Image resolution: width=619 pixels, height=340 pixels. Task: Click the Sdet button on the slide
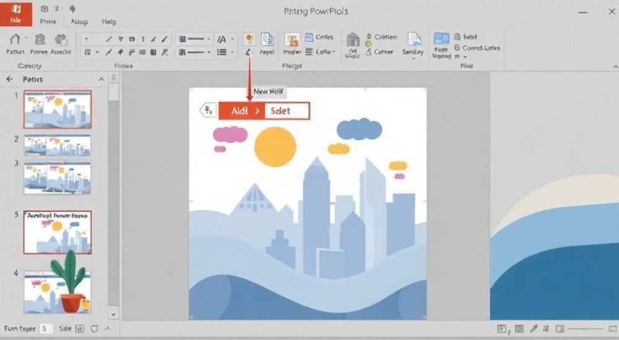click(x=287, y=111)
